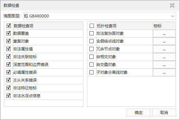Uncheck 深度范围和边界错误 option

click(8, 64)
